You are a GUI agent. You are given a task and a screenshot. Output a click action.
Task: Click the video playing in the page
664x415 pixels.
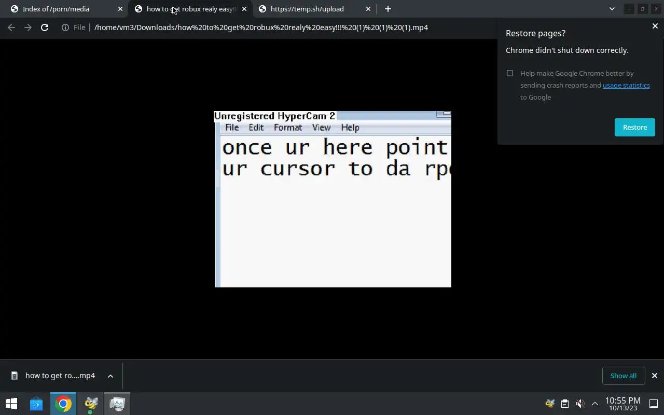click(x=333, y=199)
